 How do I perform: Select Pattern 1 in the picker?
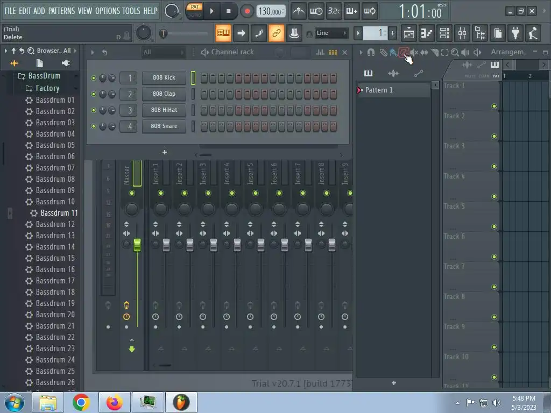(x=393, y=90)
